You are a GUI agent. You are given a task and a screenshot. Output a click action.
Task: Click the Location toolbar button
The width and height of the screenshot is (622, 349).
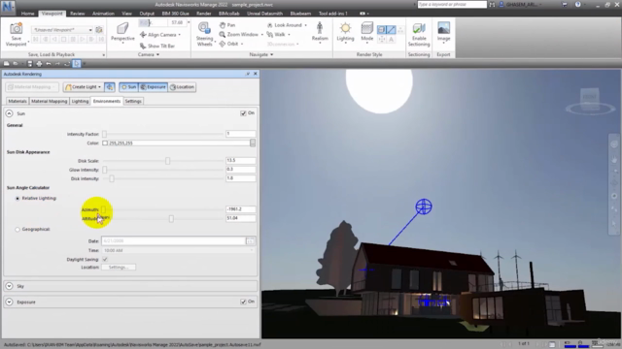pos(182,87)
